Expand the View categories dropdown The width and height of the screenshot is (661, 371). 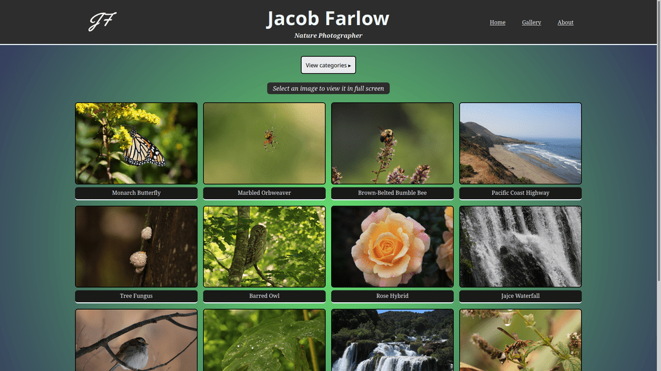pos(329,65)
